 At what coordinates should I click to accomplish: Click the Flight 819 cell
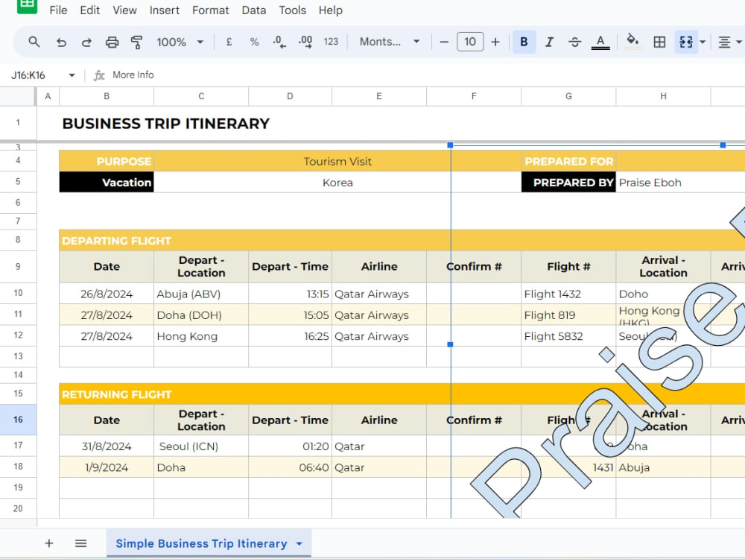pyautogui.click(x=568, y=315)
